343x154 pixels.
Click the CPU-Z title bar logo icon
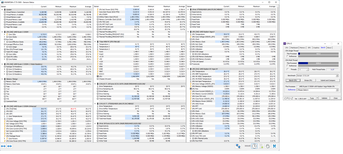pyautogui.click(x=286, y=44)
